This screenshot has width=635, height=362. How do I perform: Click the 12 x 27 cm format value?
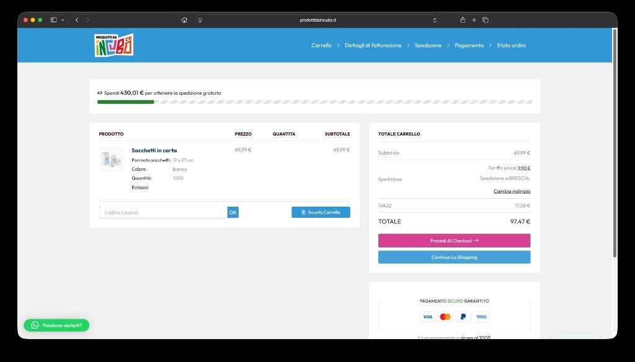(x=183, y=160)
